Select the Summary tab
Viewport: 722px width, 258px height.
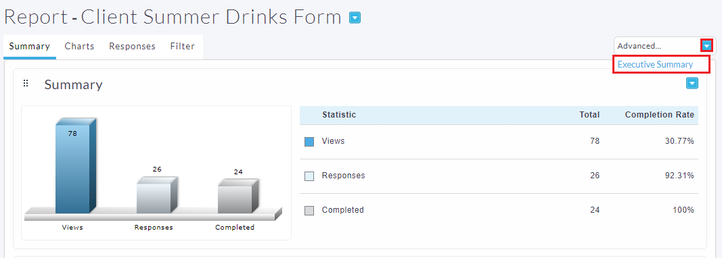pyautogui.click(x=30, y=46)
